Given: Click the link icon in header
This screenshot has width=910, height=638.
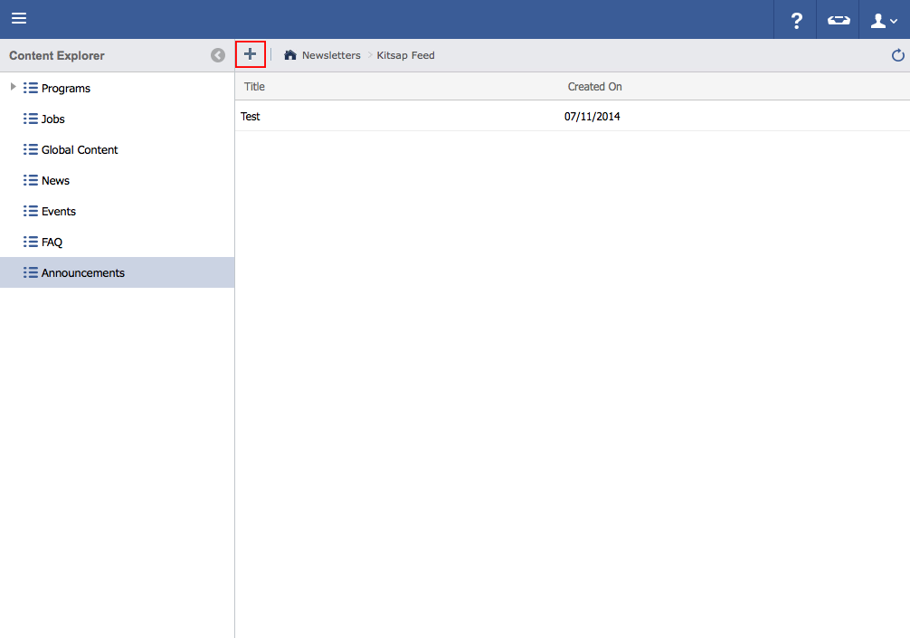Looking at the screenshot, I should [839, 20].
